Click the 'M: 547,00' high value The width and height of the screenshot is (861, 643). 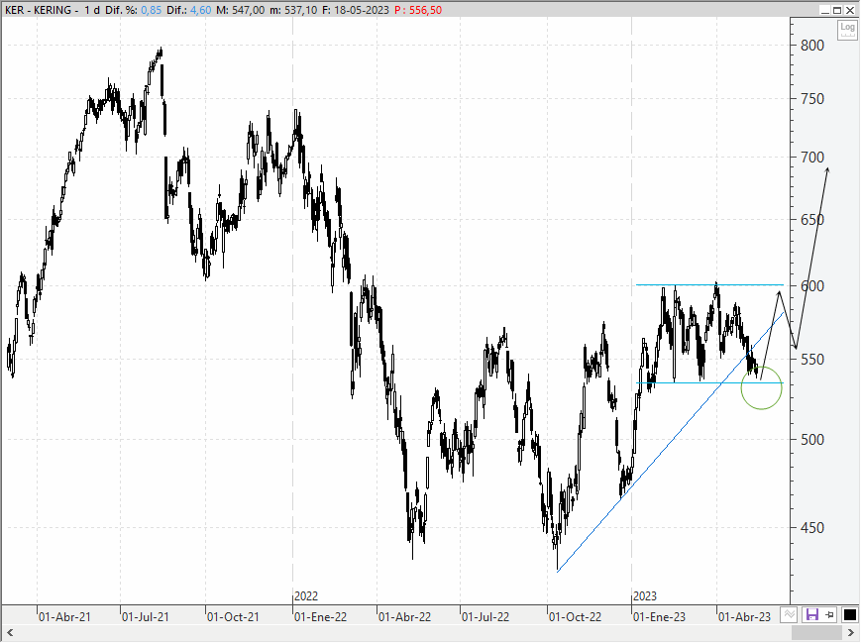(x=240, y=10)
